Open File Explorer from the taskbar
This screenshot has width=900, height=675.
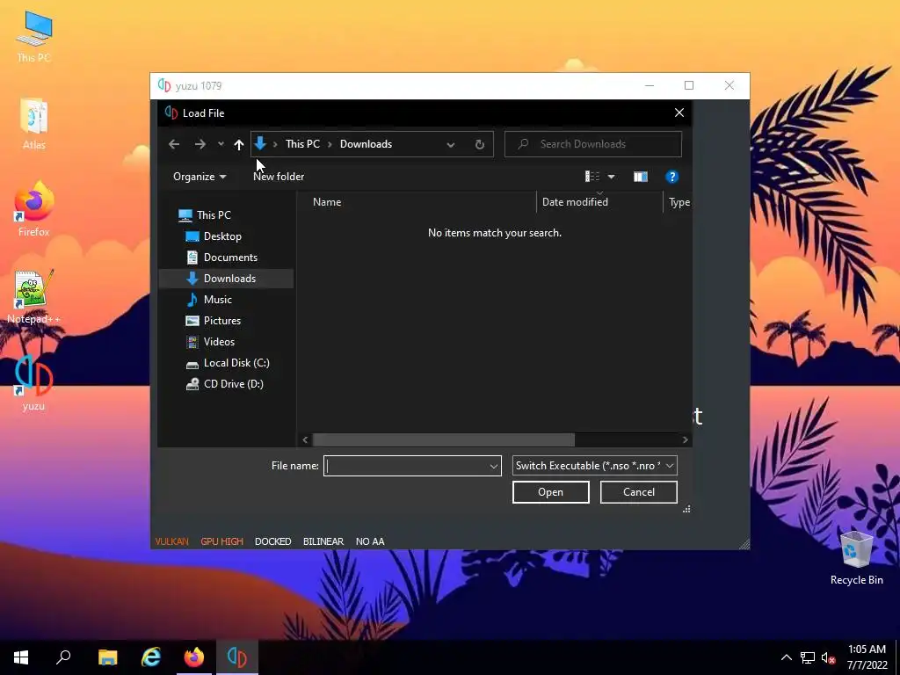point(107,657)
